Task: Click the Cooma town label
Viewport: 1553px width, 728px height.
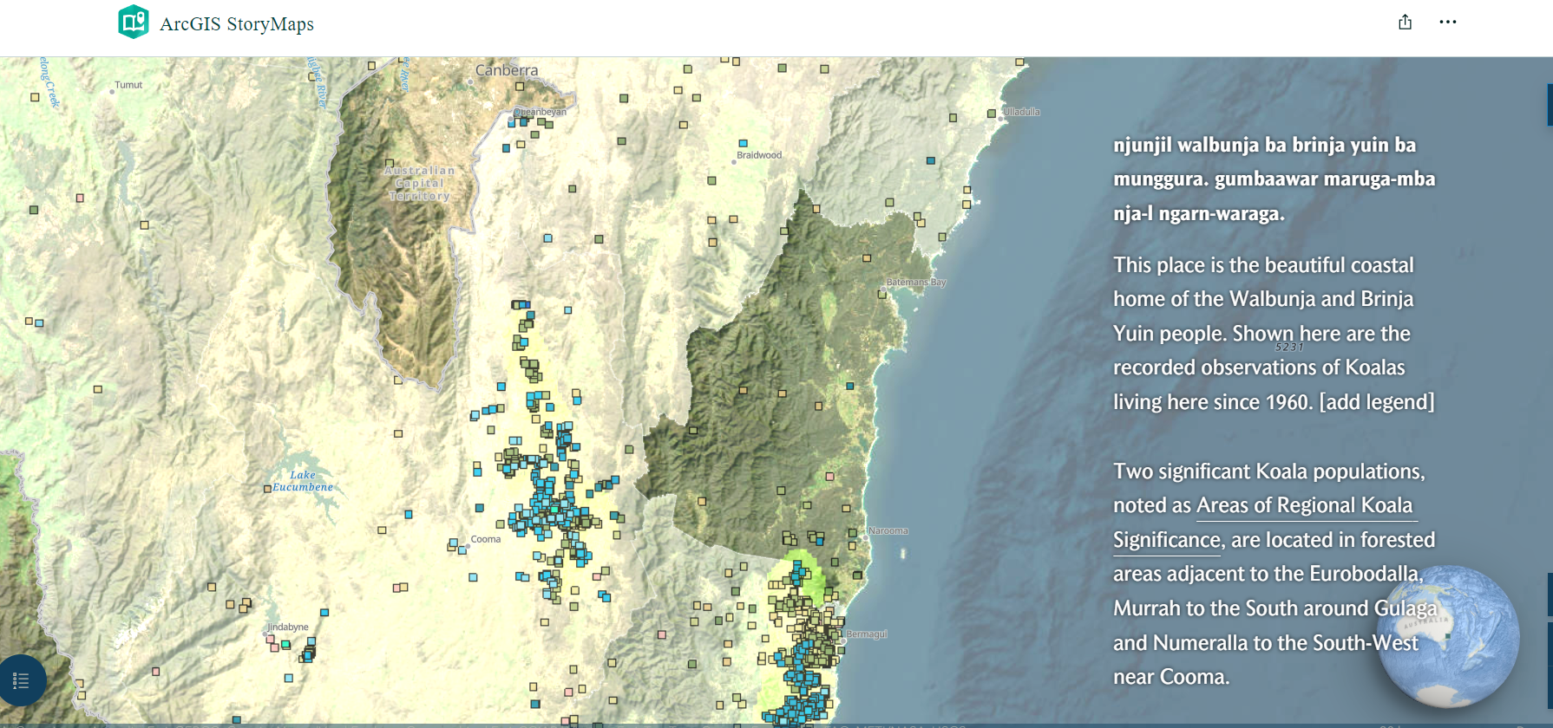Action: 485,539
